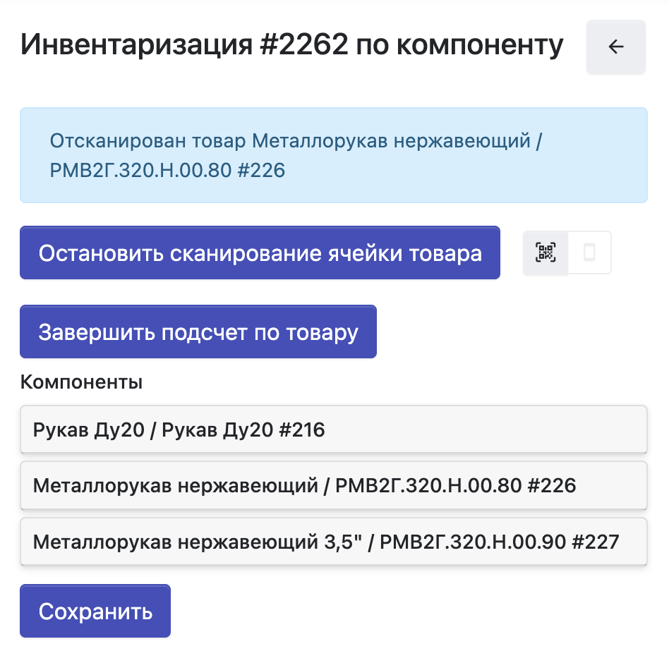Save the inventory with Сохранить
The width and height of the screenshot is (669, 663).
tap(95, 612)
